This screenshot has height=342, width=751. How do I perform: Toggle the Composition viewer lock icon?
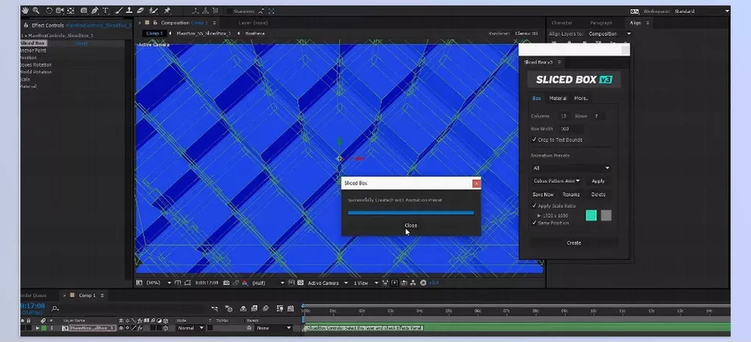tap(155, 23)
